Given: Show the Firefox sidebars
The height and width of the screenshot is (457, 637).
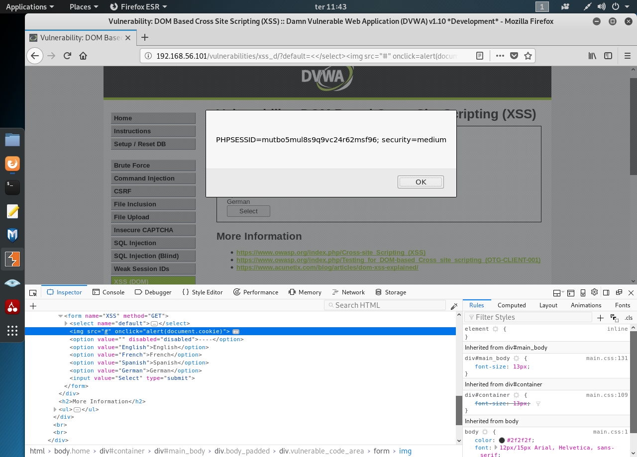Looking at the screenshot, I should 608,56.
